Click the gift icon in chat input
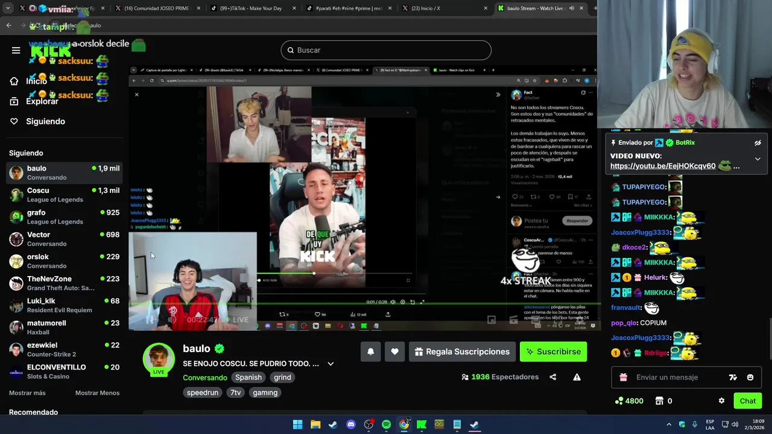This screenshot has width=772, height=434. [624, 377]
